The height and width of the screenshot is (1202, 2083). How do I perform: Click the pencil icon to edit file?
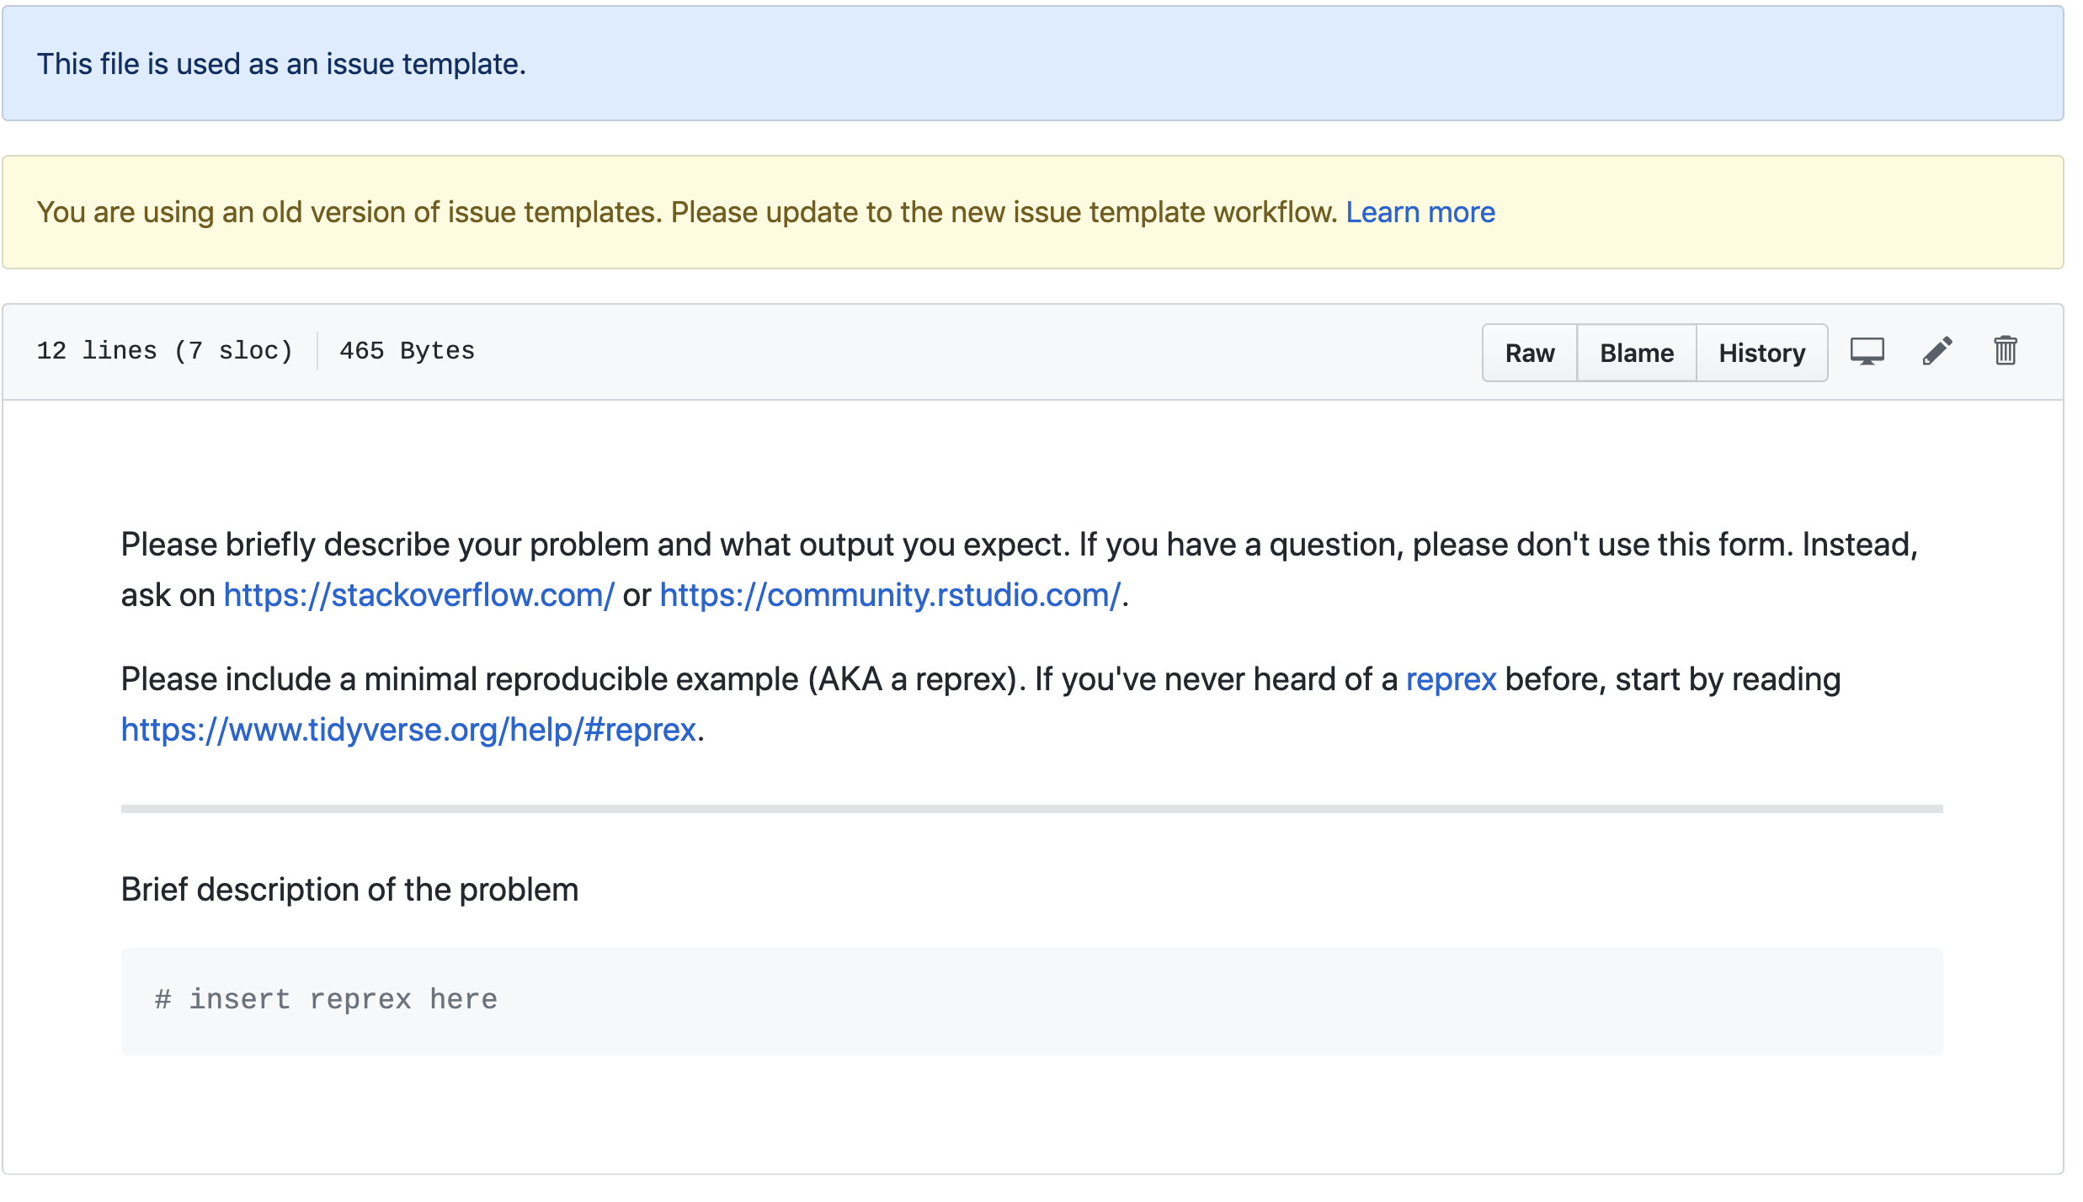click(1936, 352)
